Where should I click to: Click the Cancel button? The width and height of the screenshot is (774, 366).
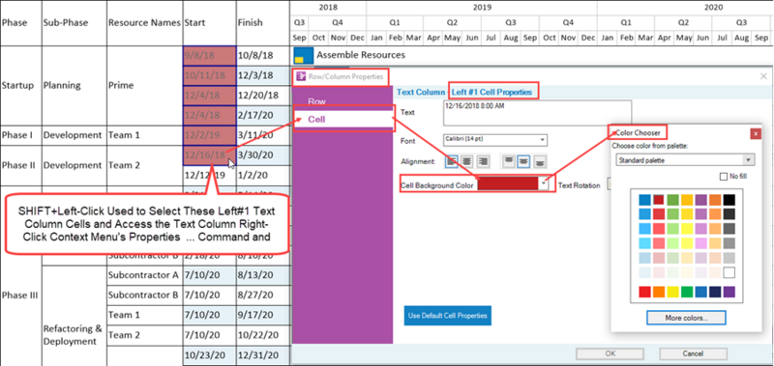coord(693,353)
